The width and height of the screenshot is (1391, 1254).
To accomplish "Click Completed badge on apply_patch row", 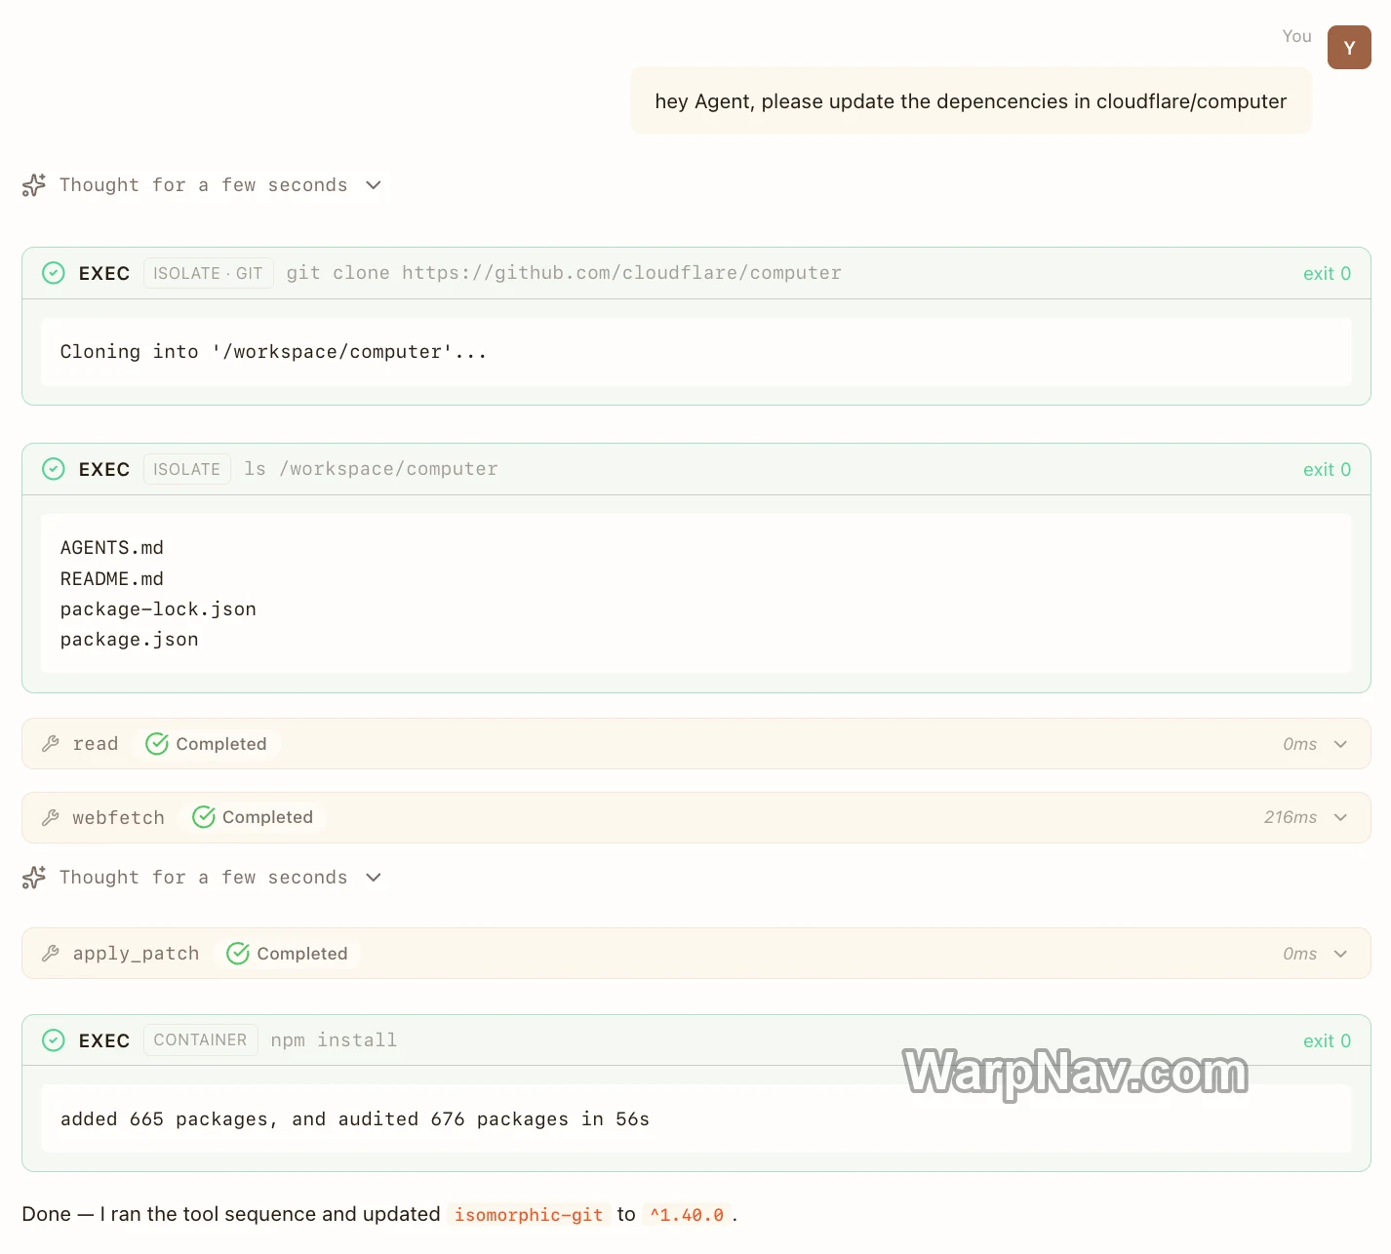I will click(x=288, y=954).
